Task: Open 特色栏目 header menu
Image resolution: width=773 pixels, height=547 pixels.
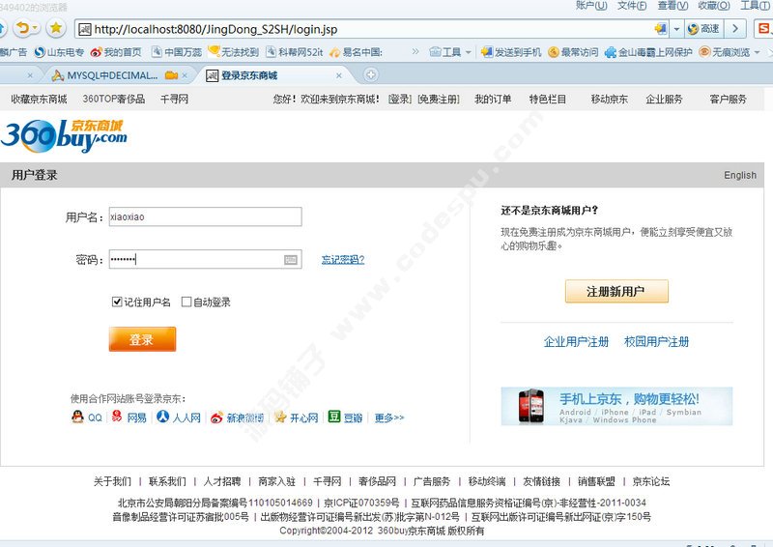Action: (548, 100)
